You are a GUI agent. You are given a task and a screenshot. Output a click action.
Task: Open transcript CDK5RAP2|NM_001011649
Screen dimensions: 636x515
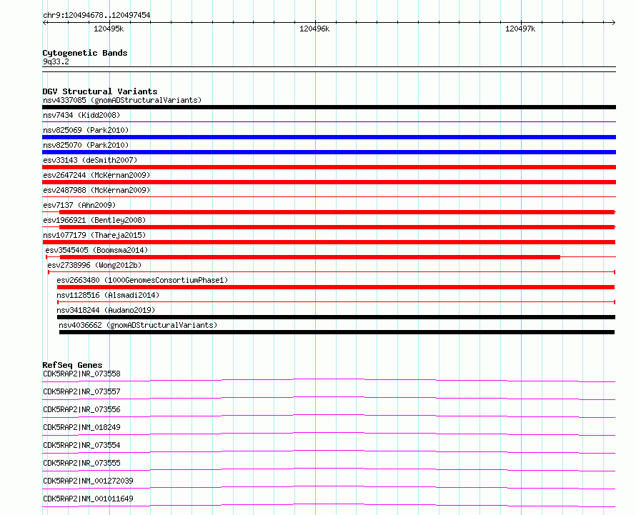click(x=88, y=499)
